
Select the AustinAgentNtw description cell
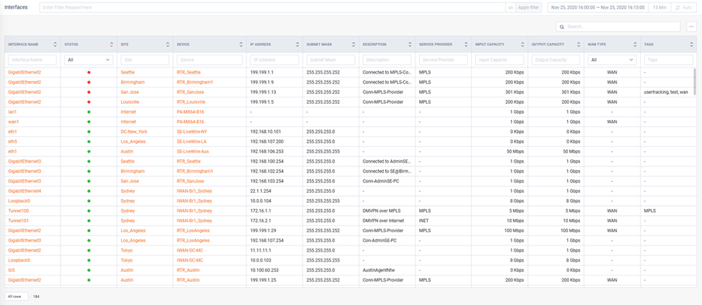(379, 270)
